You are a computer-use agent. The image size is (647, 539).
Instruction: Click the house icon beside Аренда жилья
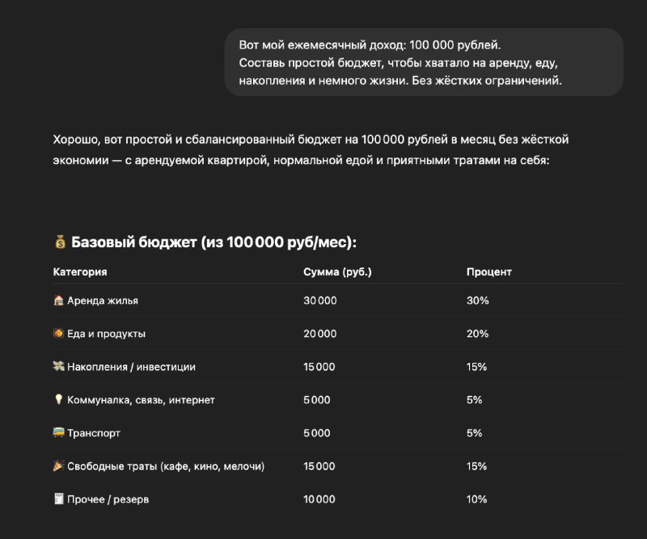coord(58,301)
